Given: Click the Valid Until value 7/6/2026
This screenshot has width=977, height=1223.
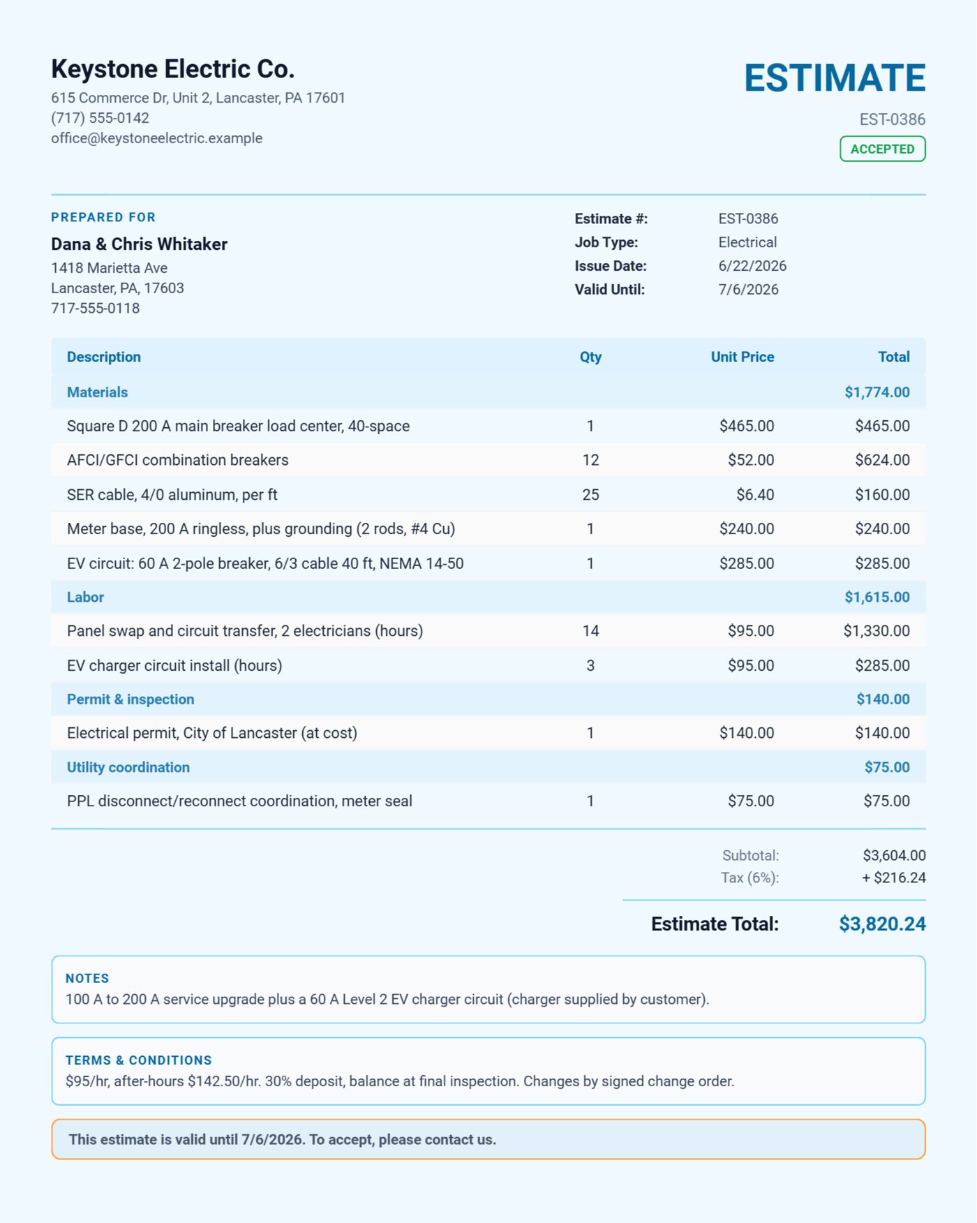Looking at the screenshot, I should tap(748, 290).
